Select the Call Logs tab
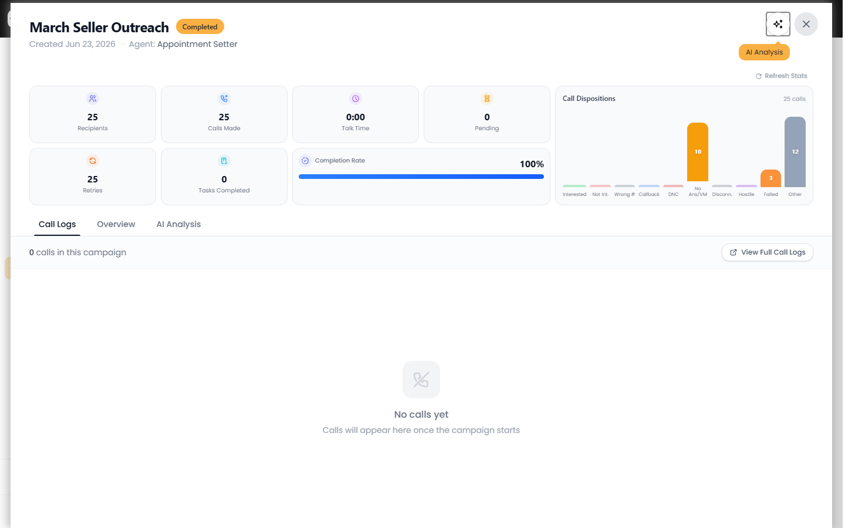Viewport: 845px width, 528px height. 58,224
